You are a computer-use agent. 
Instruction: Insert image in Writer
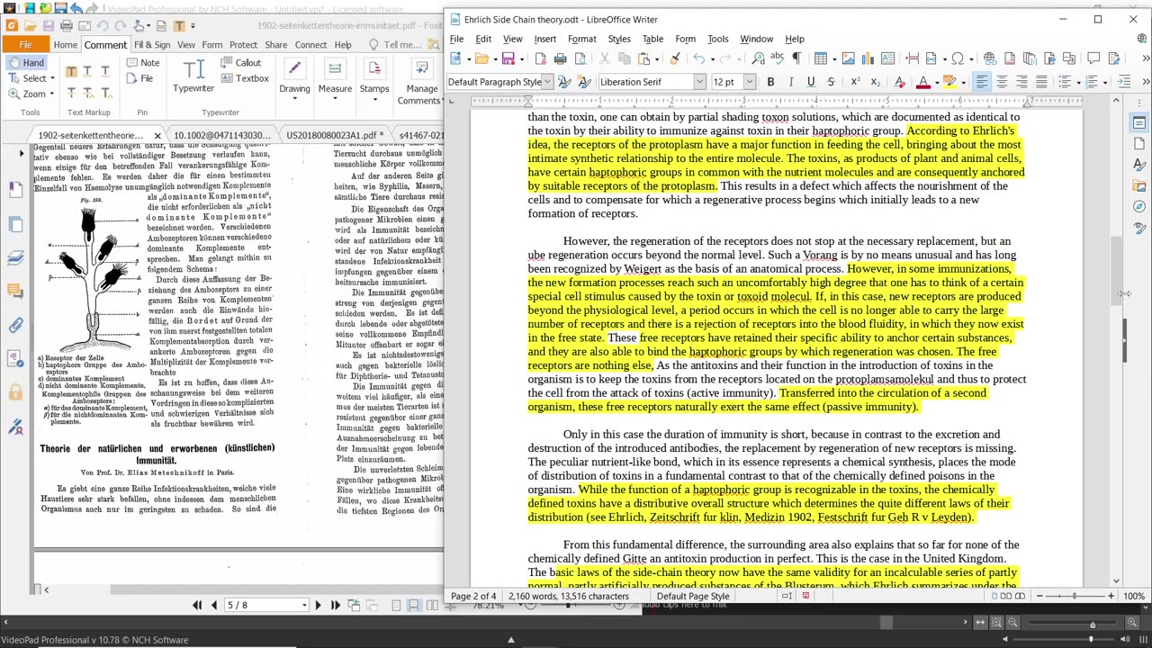tap(848, 58)
